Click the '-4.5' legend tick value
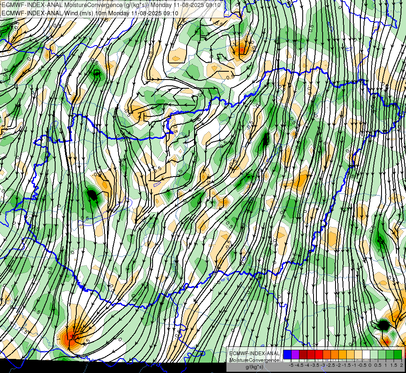Screen dimensions: 406x373 coord(299,365)
